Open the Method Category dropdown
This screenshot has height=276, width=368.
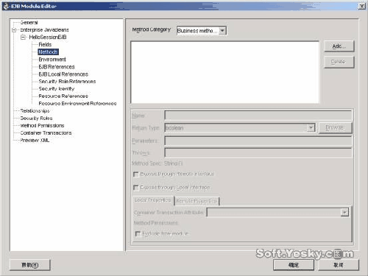tap(222, 31)
